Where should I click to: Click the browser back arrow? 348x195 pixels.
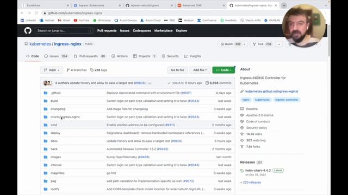point(22,13)
